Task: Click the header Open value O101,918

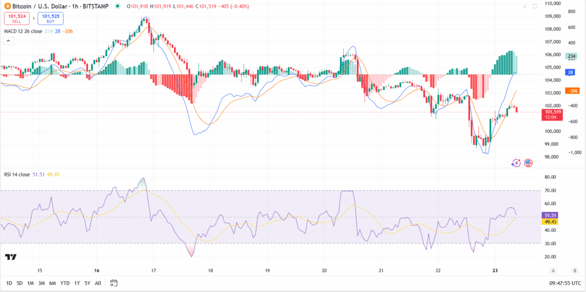Action: pyautogui.click(x=137, y=6)
